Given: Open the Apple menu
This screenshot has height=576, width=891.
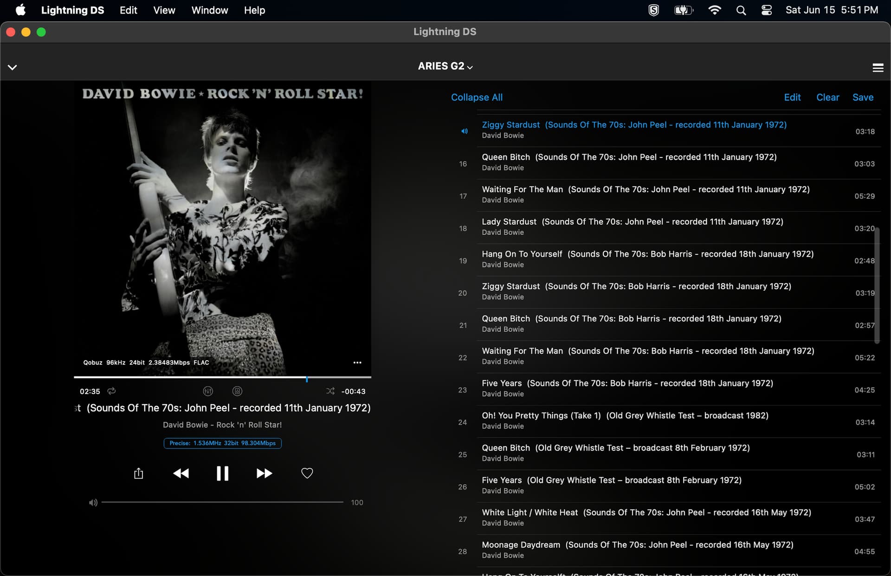Looking at the screenshot, I should click(x=20, y=10).
